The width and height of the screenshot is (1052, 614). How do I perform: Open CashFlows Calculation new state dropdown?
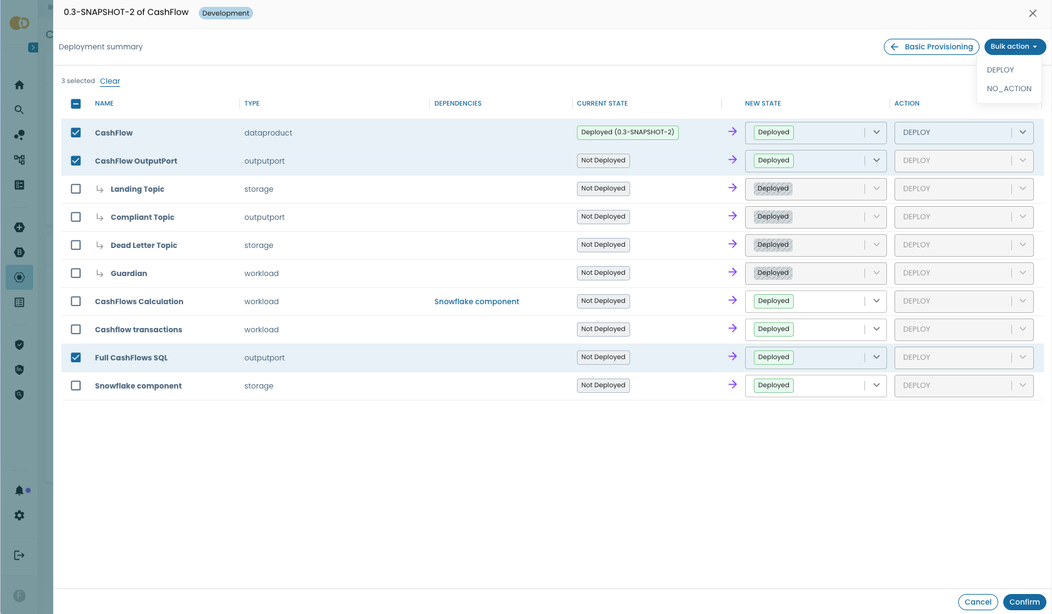816,301
